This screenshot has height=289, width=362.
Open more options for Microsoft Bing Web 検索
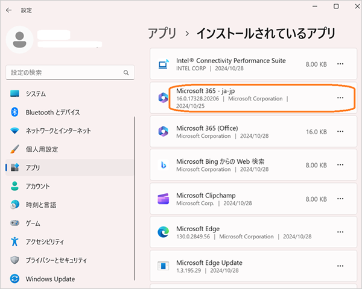pyautogui.click(x=340, y=165)
